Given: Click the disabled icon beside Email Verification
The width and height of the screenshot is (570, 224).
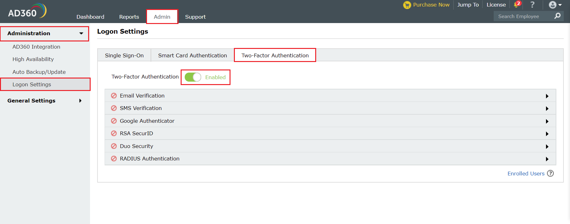Looking at the screenshot, I should click(114, 96).
